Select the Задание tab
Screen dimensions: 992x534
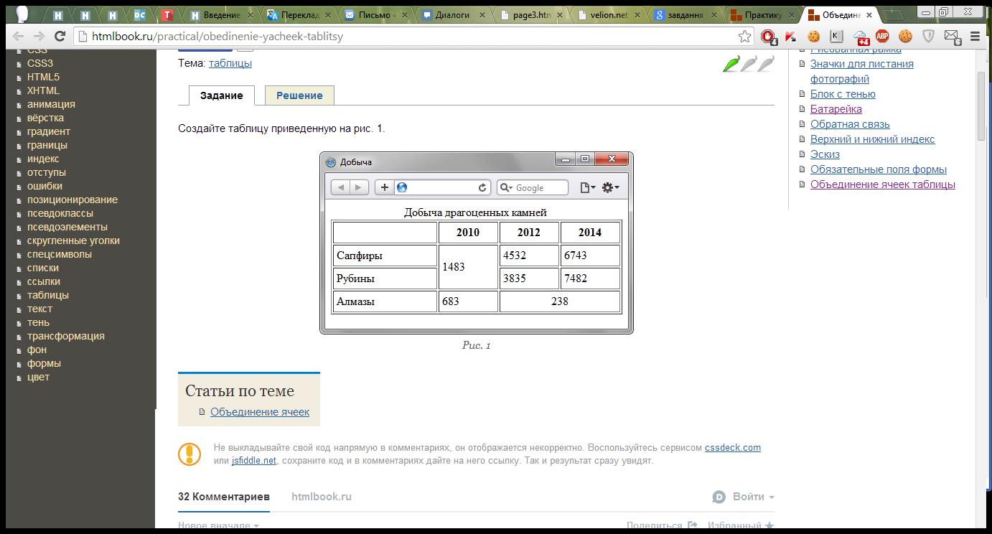click(x=222, y=95)
